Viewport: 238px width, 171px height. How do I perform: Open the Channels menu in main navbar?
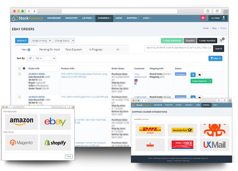(104, 18)
